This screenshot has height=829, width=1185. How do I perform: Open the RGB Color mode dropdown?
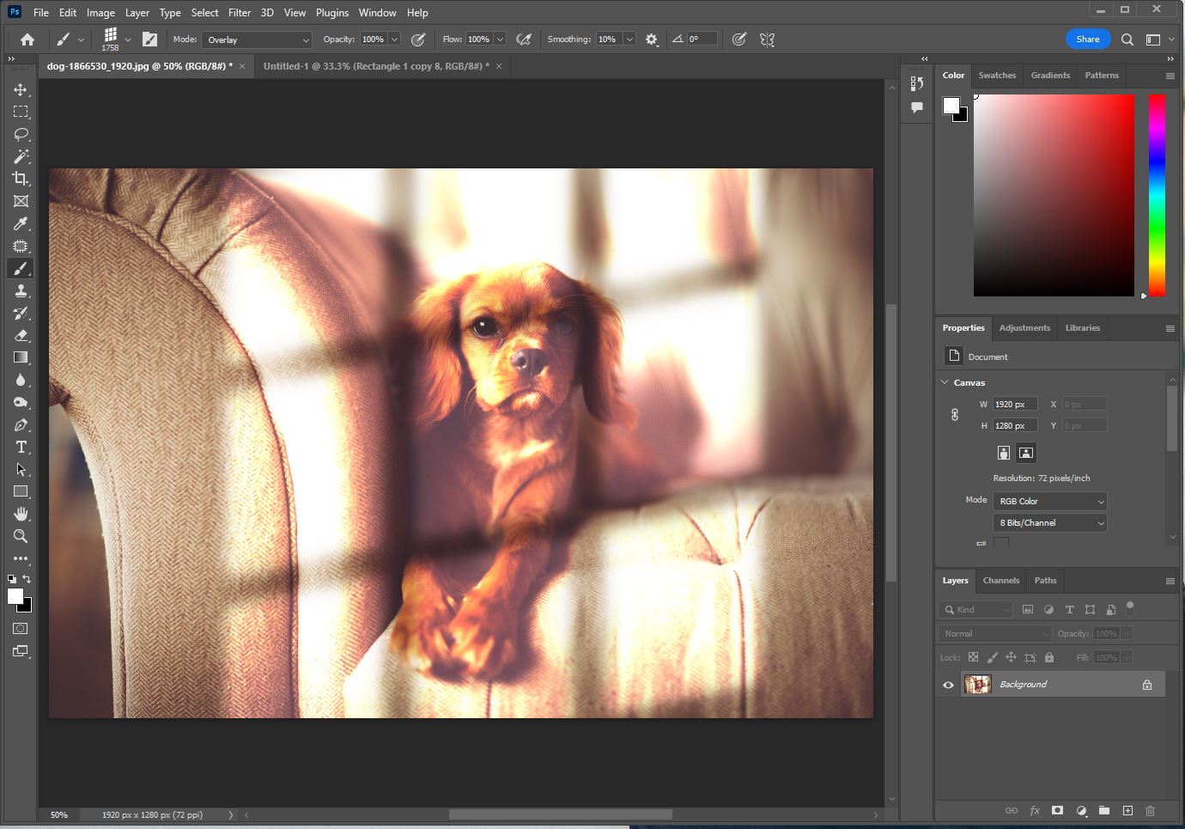point(1050,501)
